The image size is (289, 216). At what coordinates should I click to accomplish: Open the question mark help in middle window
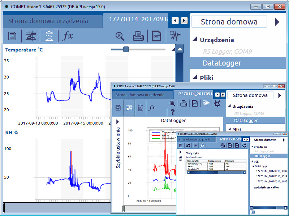(173, 112)
